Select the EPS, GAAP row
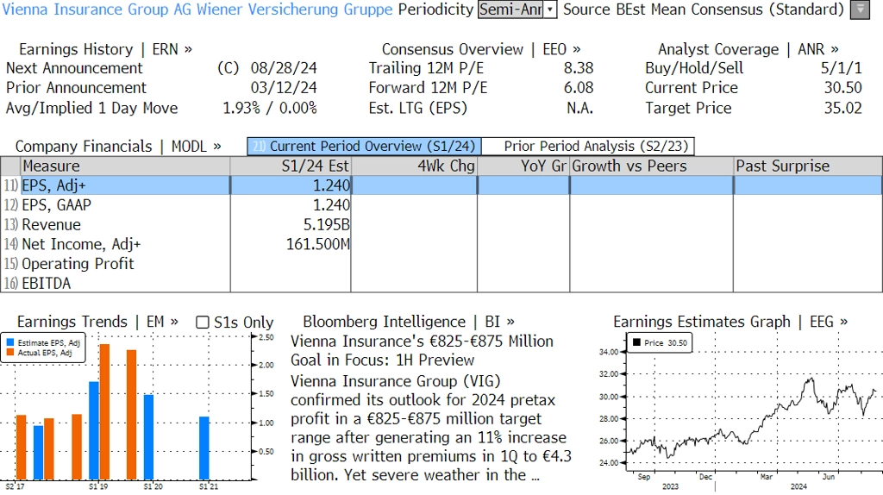The image size is (883, 495). [x=441, y=205]
